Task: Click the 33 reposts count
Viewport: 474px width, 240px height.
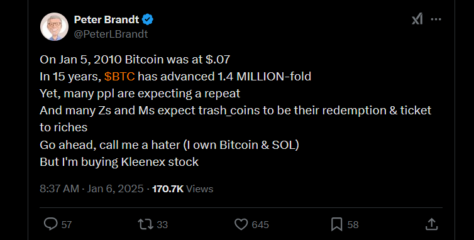Action: (162, 224)
